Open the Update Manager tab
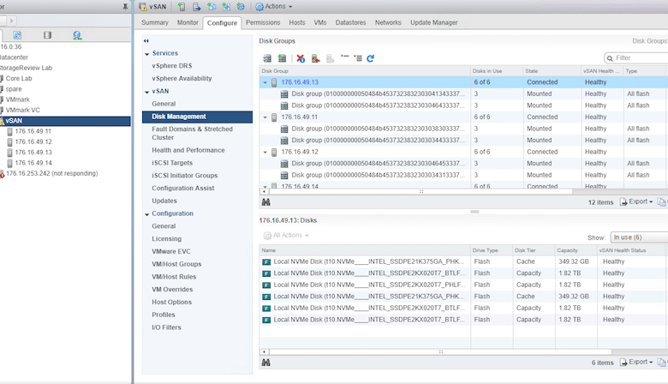 point(433,22)
